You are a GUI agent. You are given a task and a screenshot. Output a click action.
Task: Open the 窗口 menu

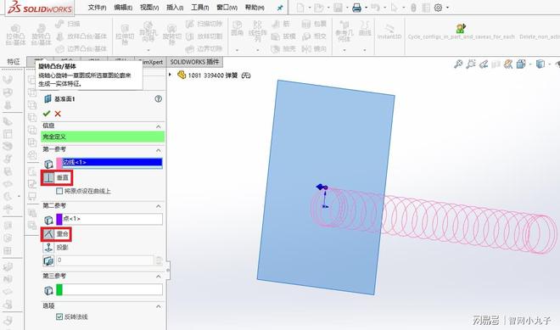227,7
